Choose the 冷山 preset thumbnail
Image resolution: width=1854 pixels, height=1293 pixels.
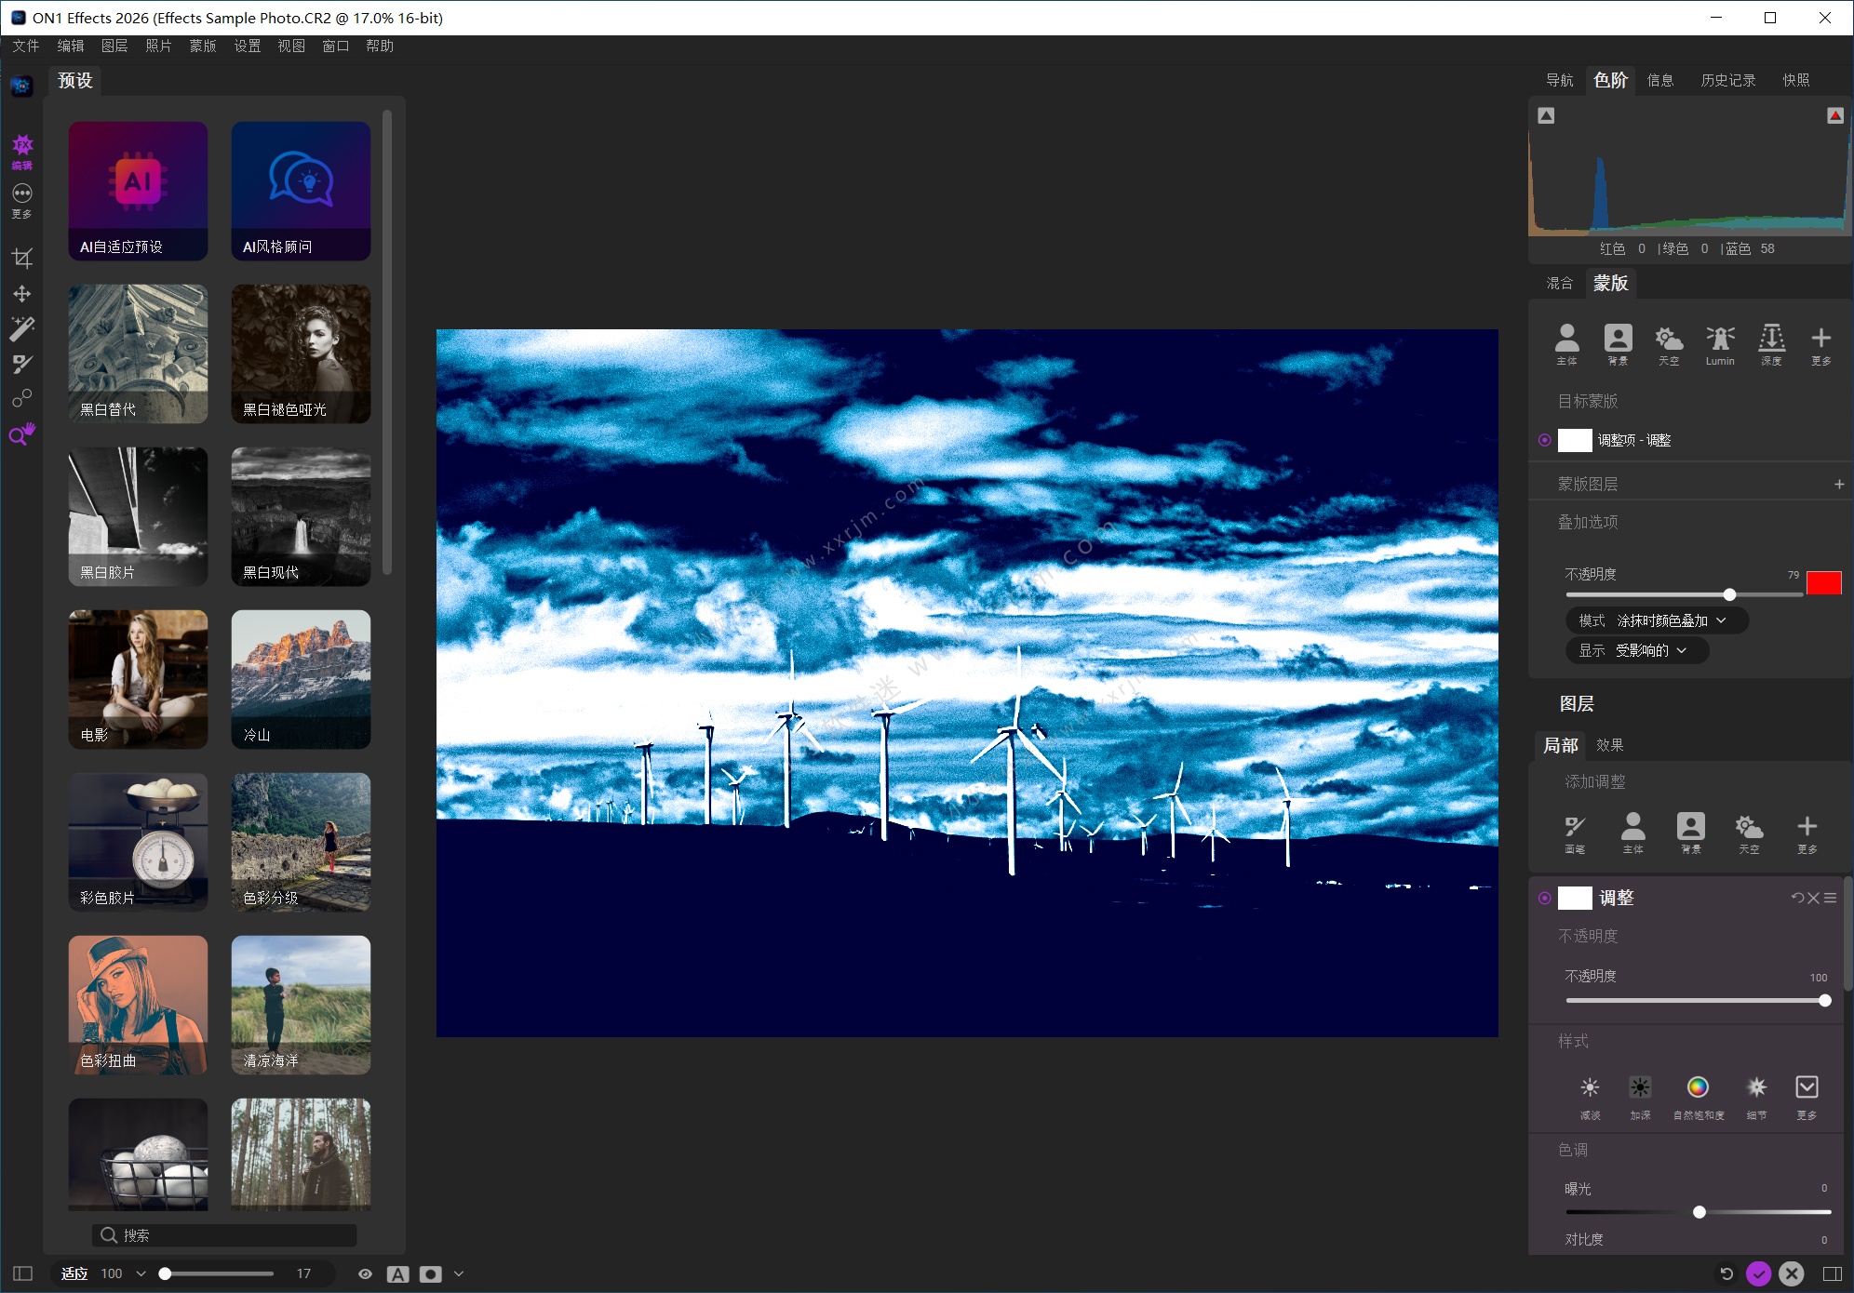click(301, 679)
